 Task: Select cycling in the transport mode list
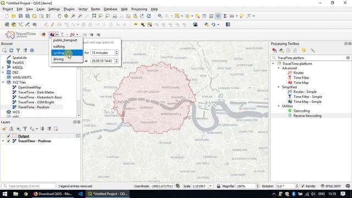point(67,53)
